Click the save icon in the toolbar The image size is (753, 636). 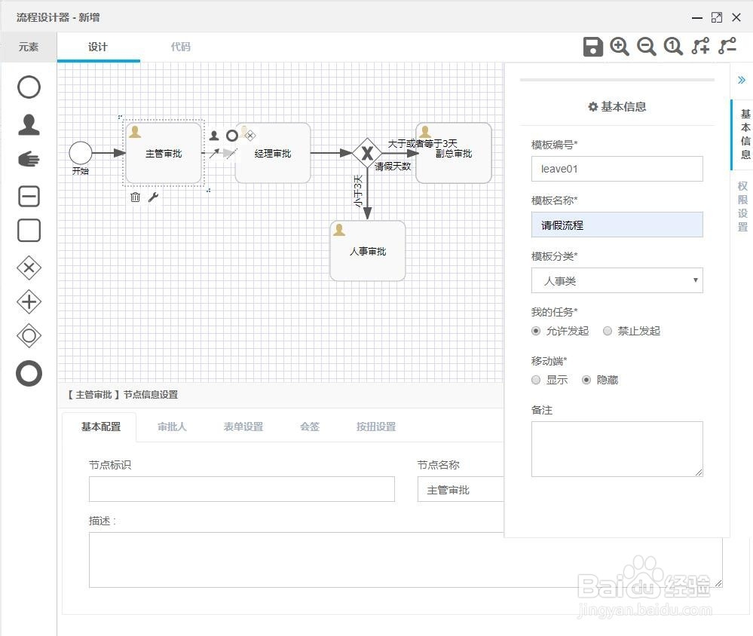(x=592, y=47)
